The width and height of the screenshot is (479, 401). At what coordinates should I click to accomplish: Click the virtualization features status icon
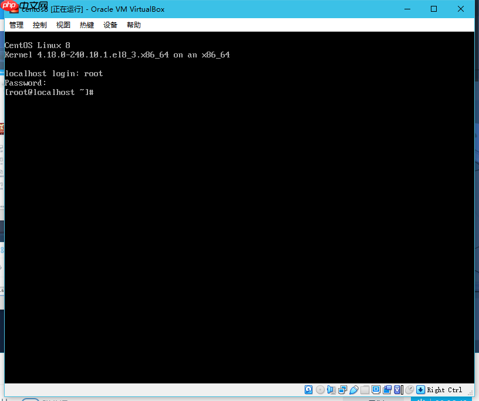pos(398,389)
